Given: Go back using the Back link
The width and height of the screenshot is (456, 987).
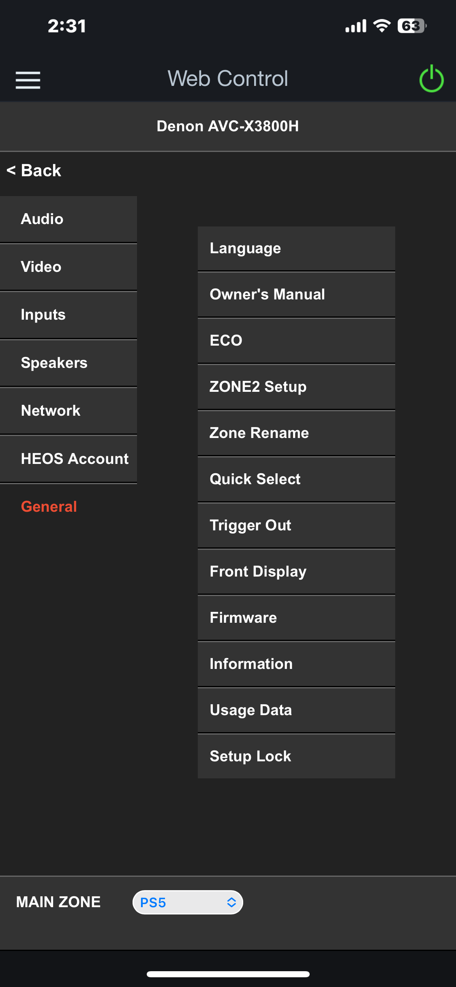Looking at the screenshot, I should tap(34, 171).
